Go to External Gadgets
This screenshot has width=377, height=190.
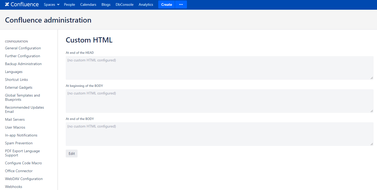coord(19,87)
